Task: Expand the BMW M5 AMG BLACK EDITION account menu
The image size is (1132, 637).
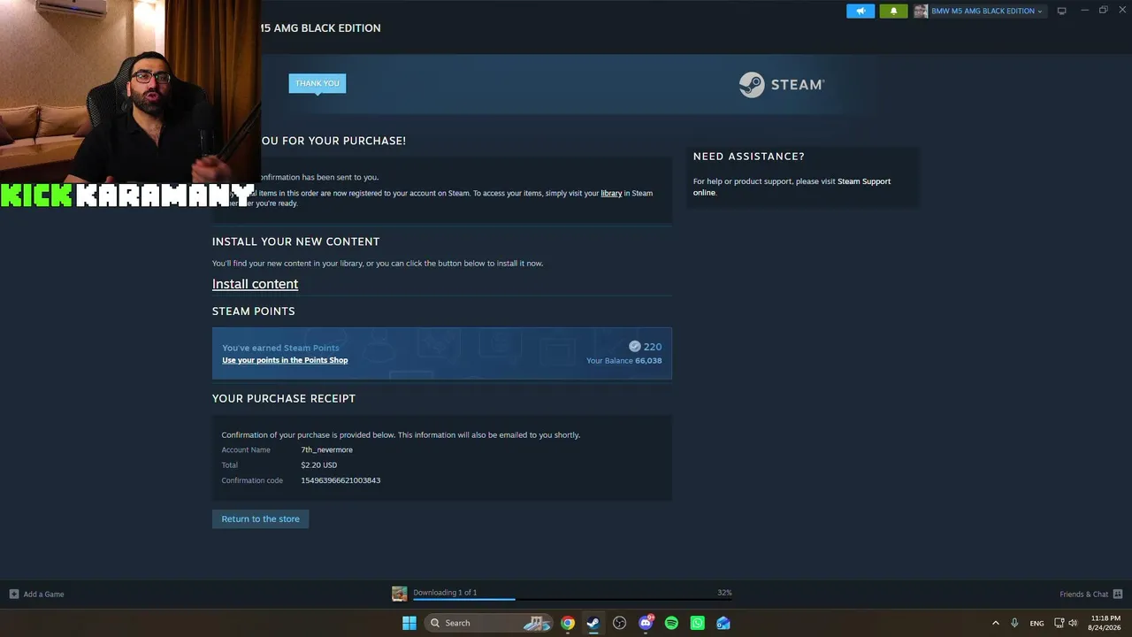Action: tap(986, 11)
